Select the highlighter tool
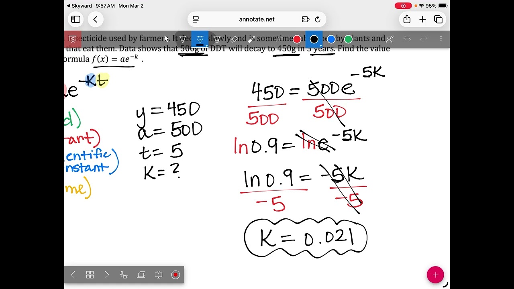This screenshot has width=514, height=289. [x=217, y=39]
